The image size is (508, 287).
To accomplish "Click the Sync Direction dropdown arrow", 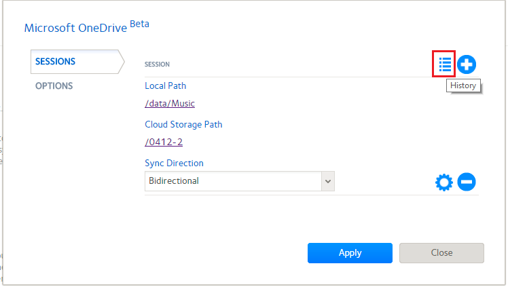I will [328, 181].
